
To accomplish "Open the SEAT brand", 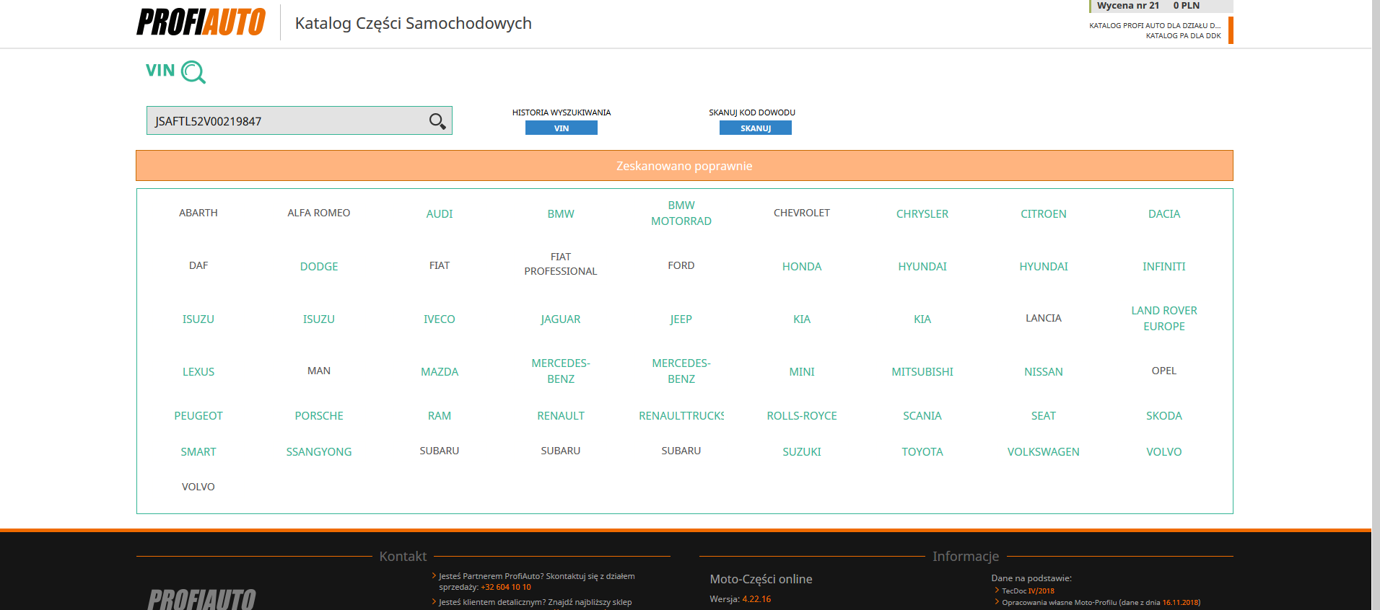I will click(1044, 415).
